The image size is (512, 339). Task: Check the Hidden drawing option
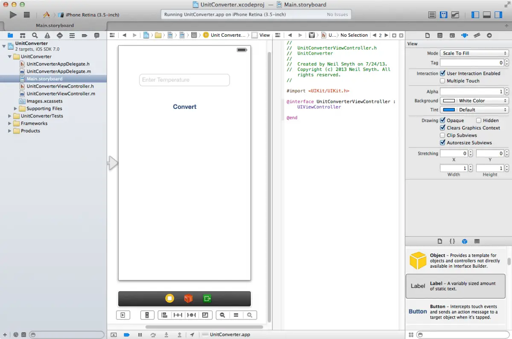click(479, 120)
